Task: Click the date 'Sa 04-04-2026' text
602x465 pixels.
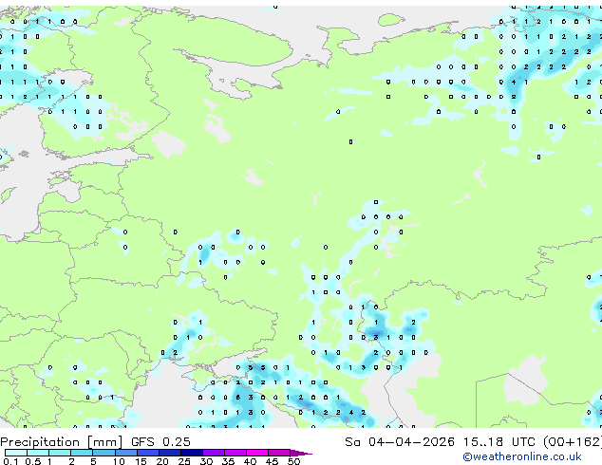Action: click(x=400, y=442)
